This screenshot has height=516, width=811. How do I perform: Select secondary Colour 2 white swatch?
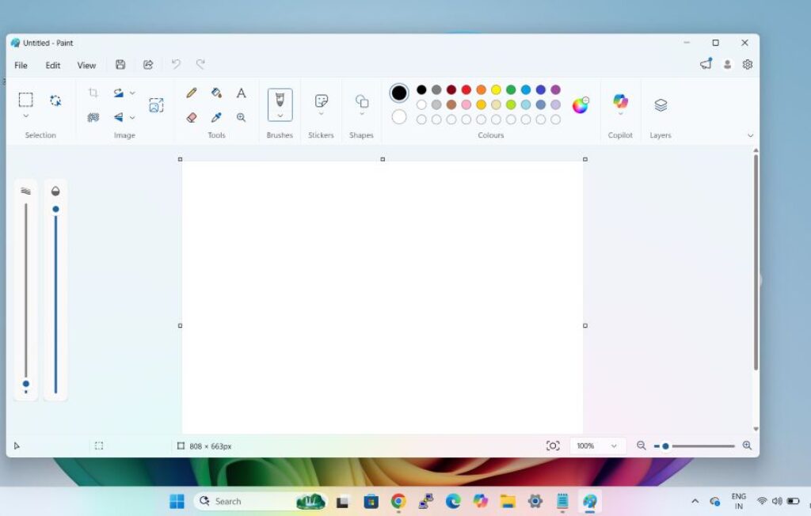pyautogui.click(x=399, y=117)
